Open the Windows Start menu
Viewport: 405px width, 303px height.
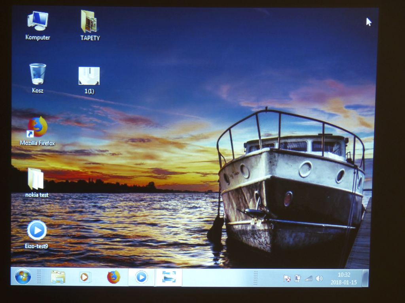[x=23, y=277]
